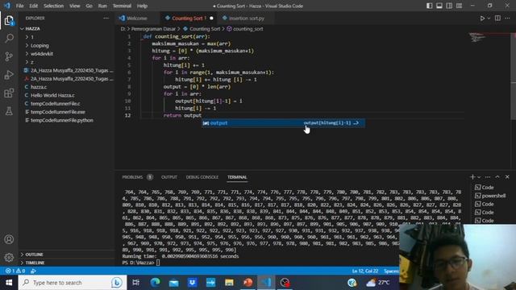Open the Search view in activity bar
This screenshot has height=290, width=516.
[x=9, y=39]
